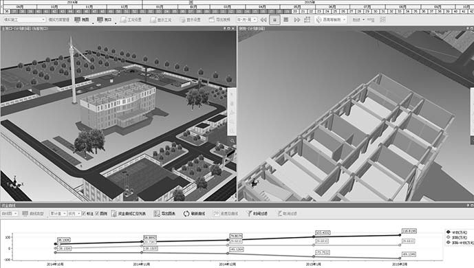Open the 导出视频 export video tool
This screenshot has height=268, width=474.
pos(219,20)
